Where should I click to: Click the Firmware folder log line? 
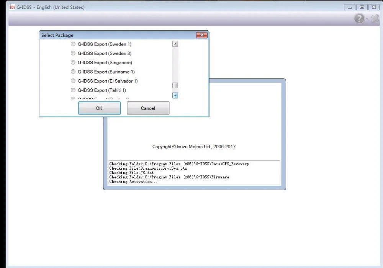click(x=169, y=177)
